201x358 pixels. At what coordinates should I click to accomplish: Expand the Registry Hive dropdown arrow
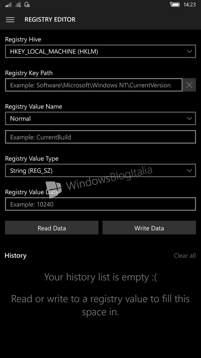coord(189,51)
